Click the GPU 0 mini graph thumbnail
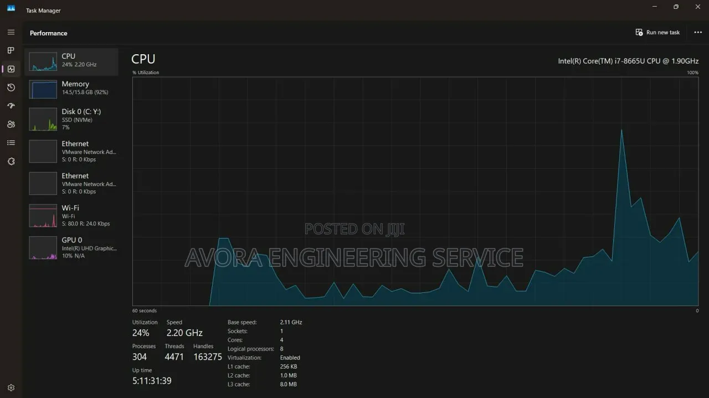 point(43,247)
